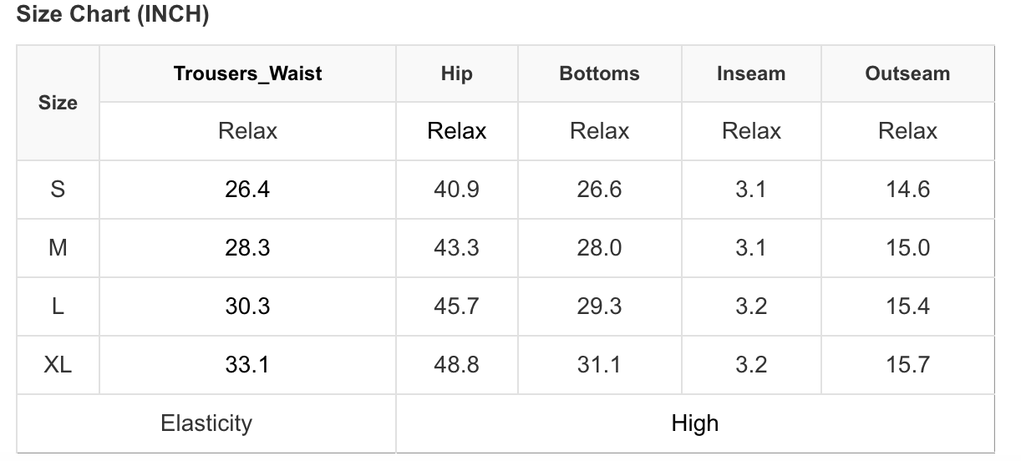Select the S size row label

(x=58, y=190)
